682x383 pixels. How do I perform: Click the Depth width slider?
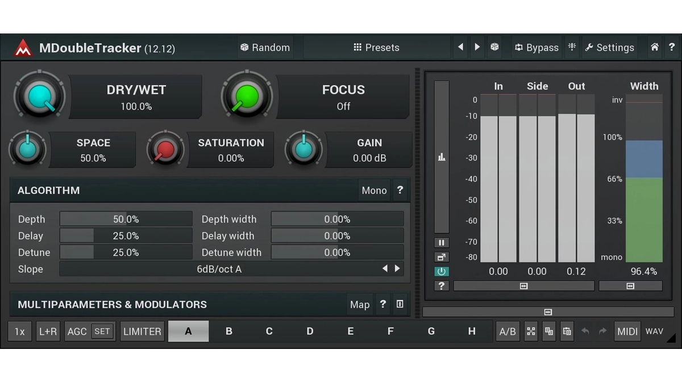point(338,219)
